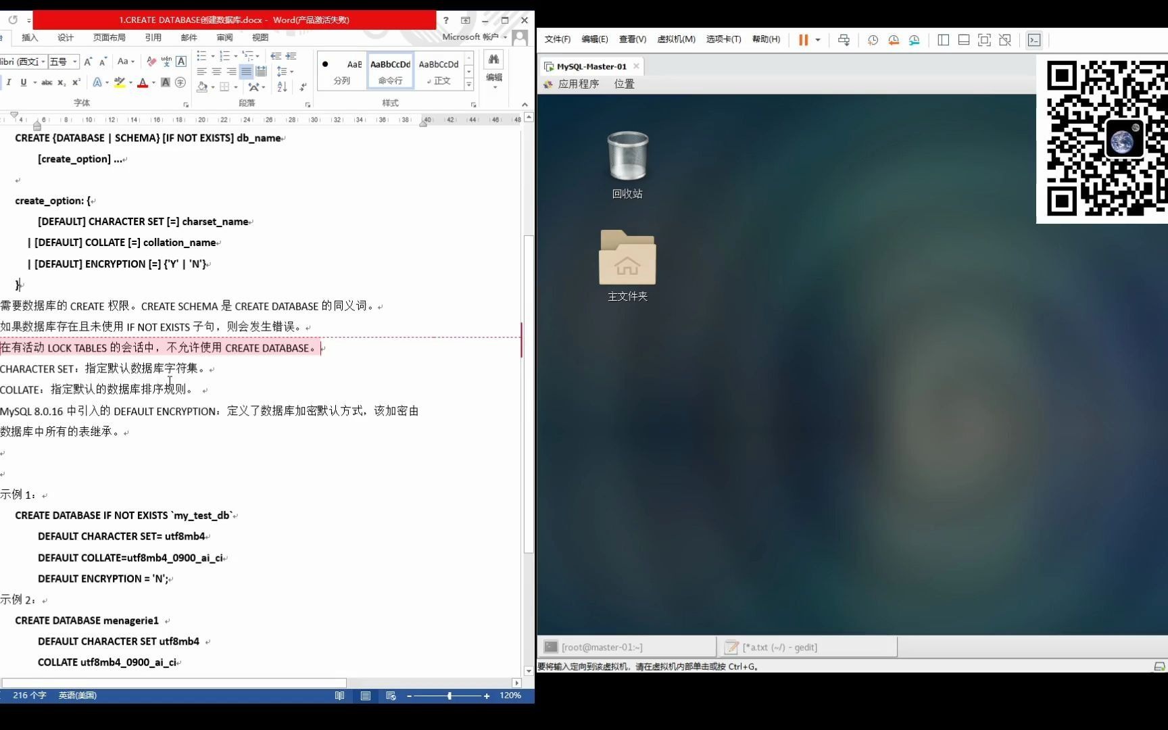The height and width of the screenshot is (730, 1168).
Task: Increase font size with grow font icon
Action: pyautogui.click(x=88, y=62)
